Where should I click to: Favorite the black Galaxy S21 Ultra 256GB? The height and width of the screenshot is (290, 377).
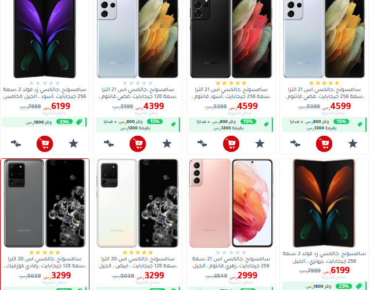point(260,144)
